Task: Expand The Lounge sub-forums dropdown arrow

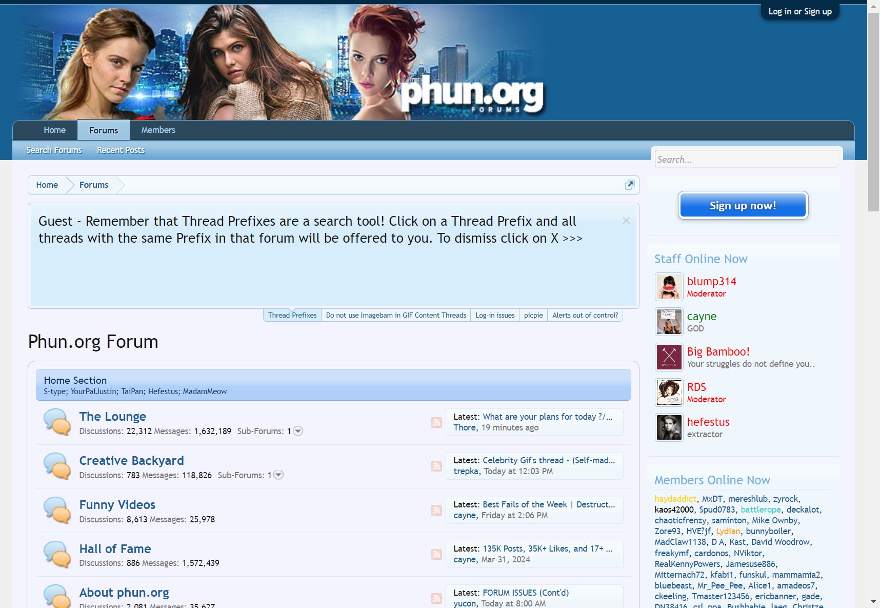Action: point(298,431)
